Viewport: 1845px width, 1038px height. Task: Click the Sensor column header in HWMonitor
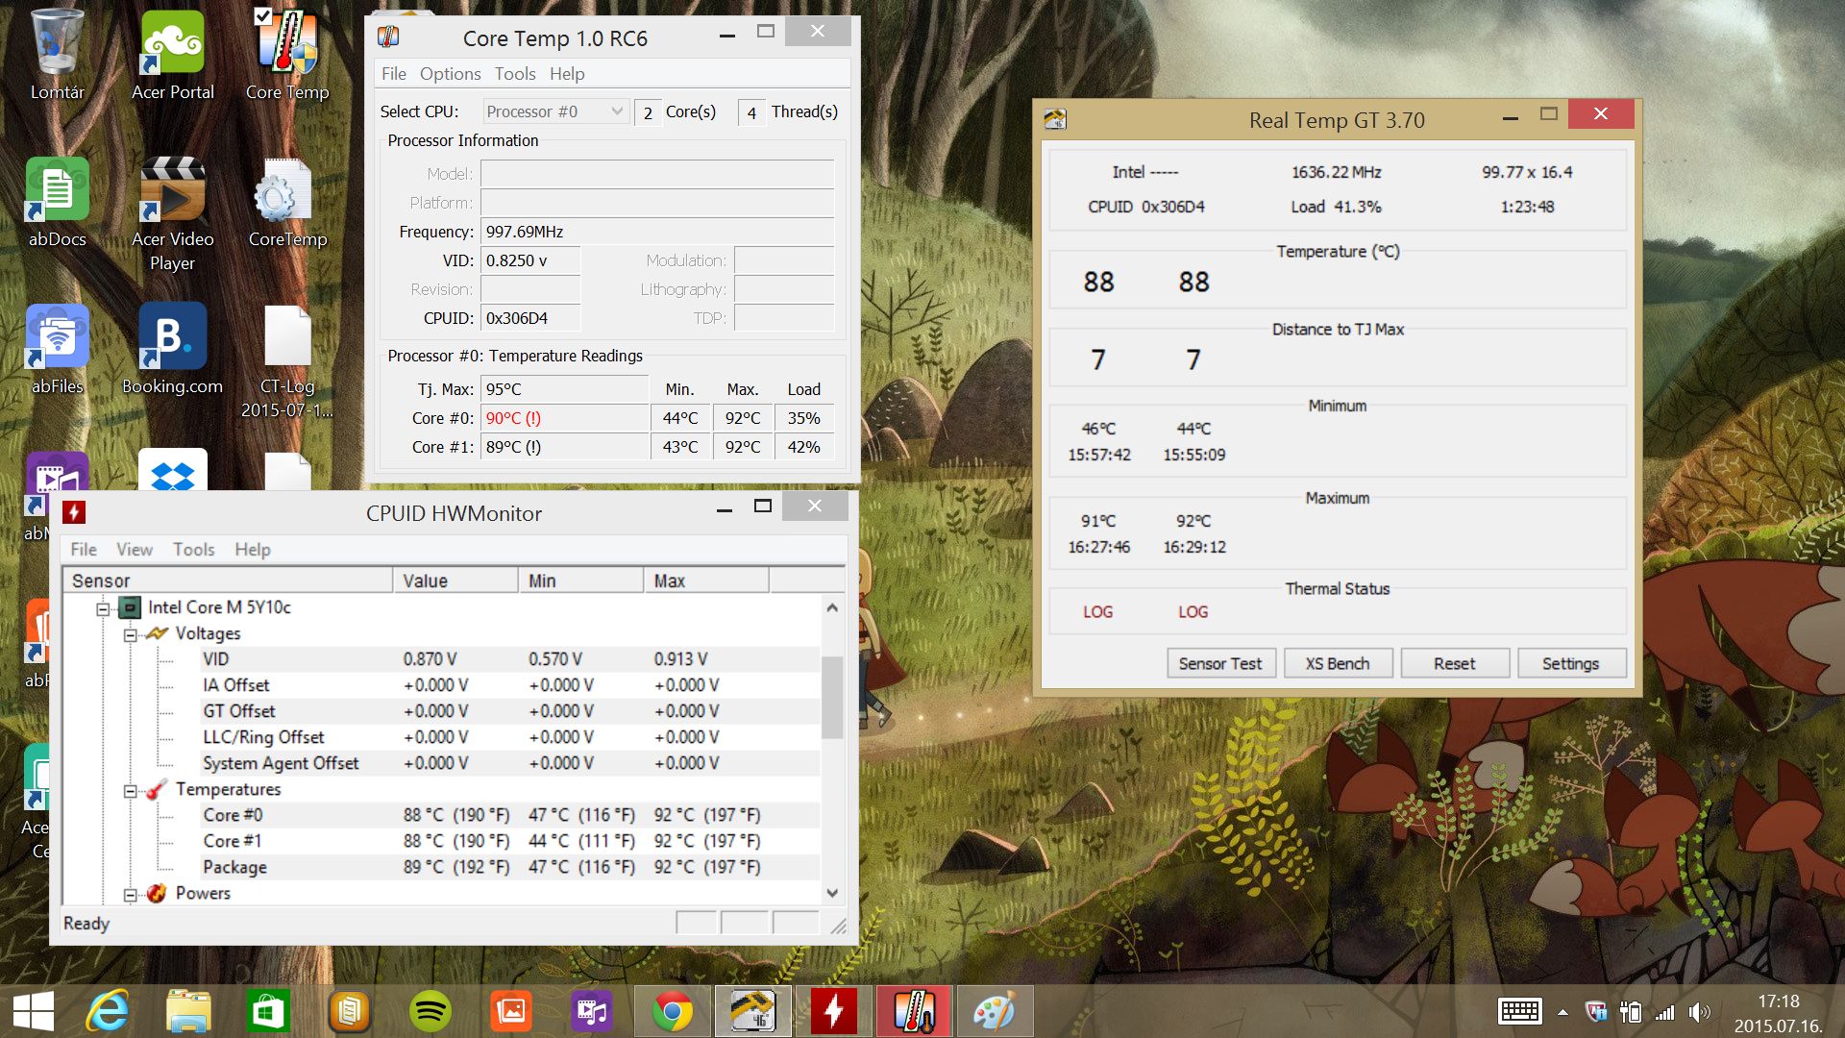point(229,581)
